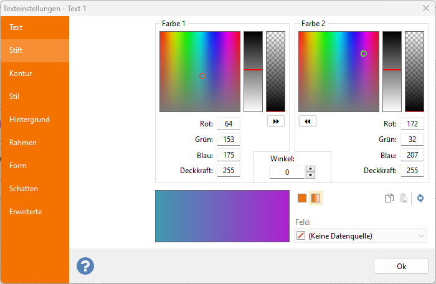Click the paste color settings icon
Screen dimensions: 436x284
point(404,198)
